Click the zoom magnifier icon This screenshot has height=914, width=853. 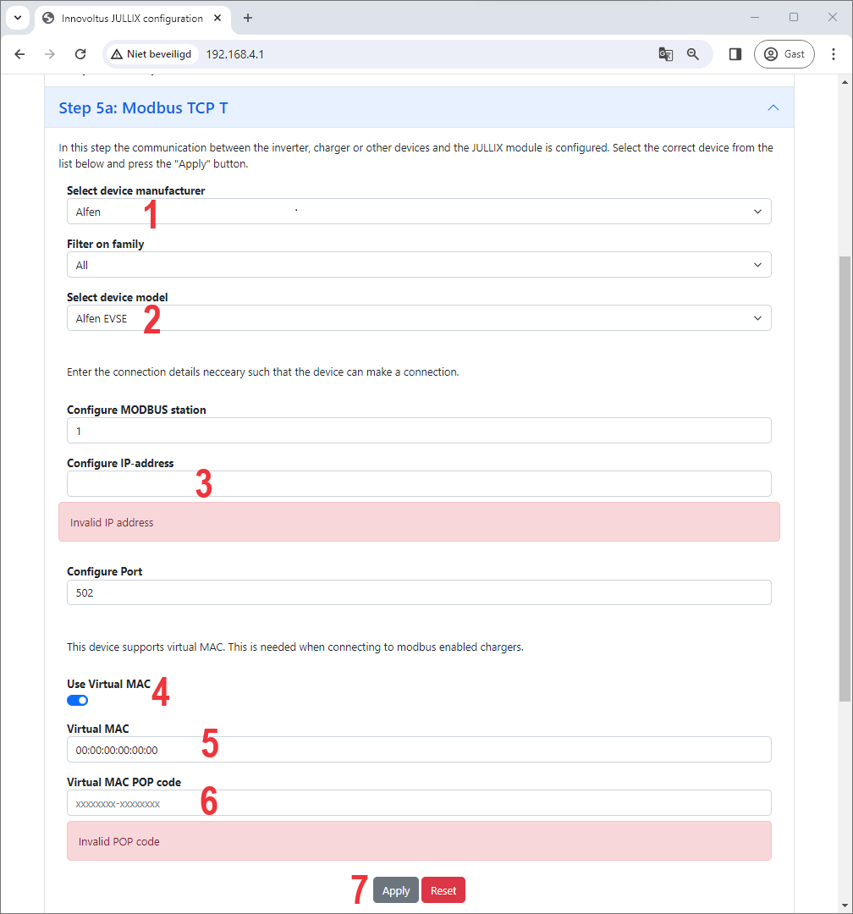(x=693, y=54)
